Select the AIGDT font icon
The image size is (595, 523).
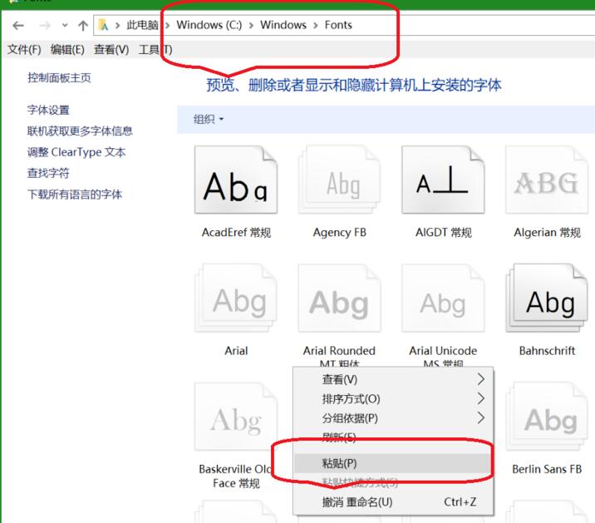[443, 181]
